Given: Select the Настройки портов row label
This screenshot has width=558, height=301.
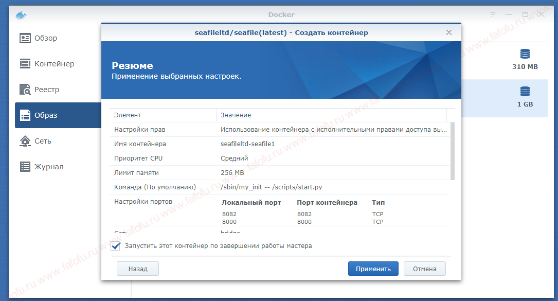Looking at the screenshot, I should point(143,202).
